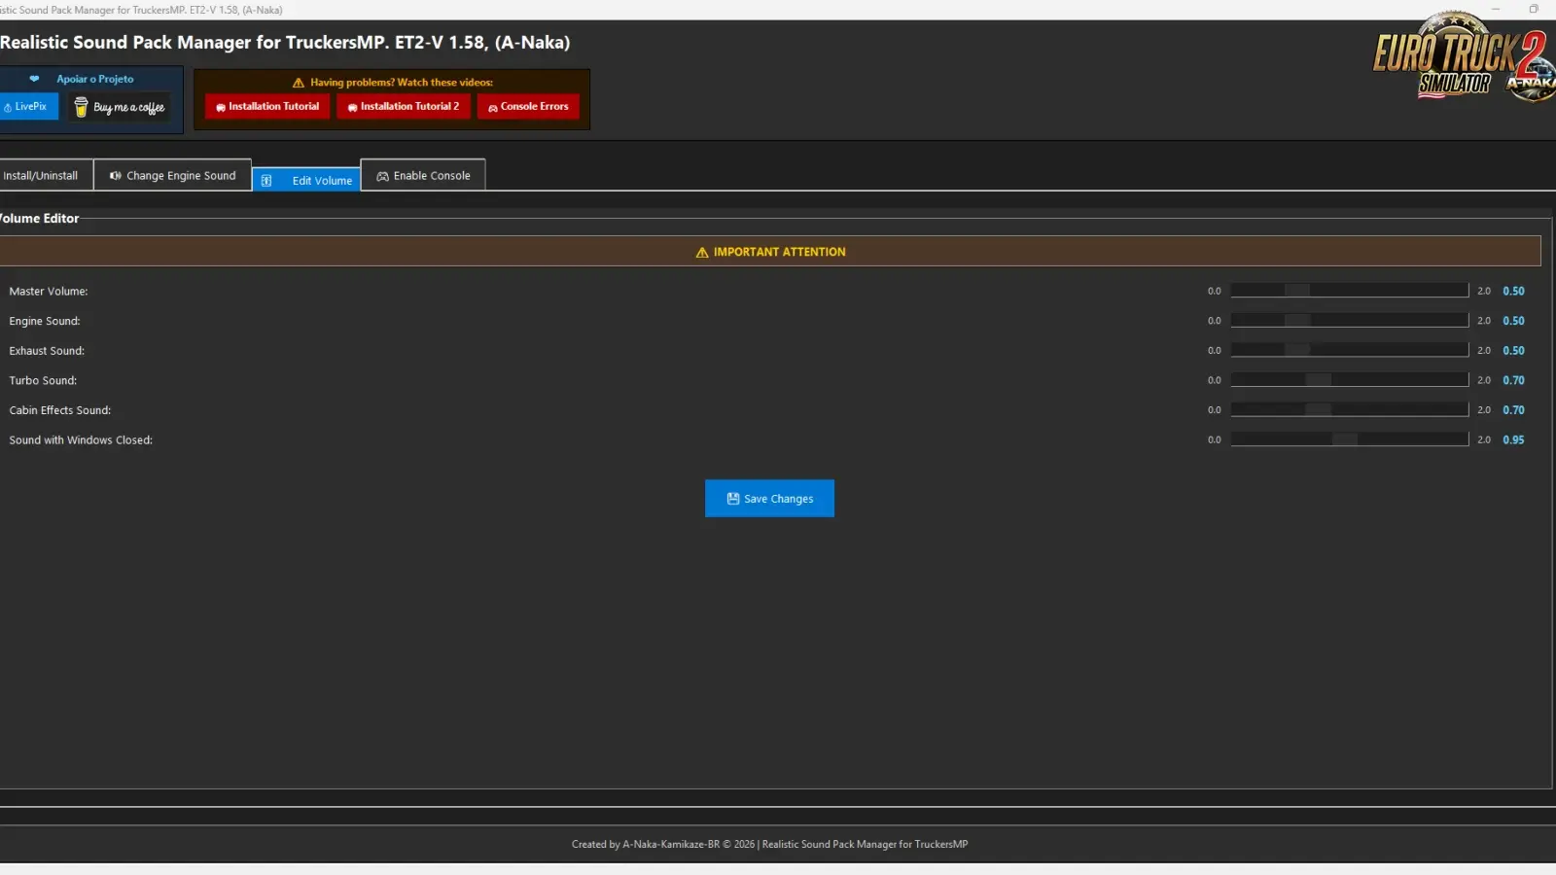Click the gamepad icon on Enable Console
Screen dimensions: 1556x875
[382, 176]
